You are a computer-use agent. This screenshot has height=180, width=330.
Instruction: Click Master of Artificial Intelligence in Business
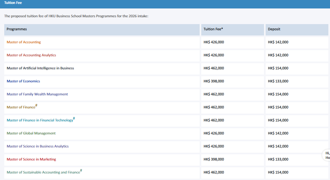[x=40, y=68]
